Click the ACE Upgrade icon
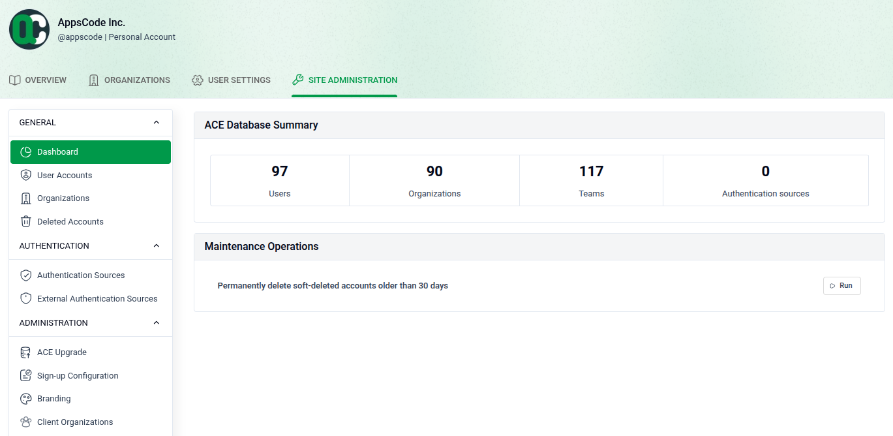Screen dimensions: 893x436 coord(25,352)
